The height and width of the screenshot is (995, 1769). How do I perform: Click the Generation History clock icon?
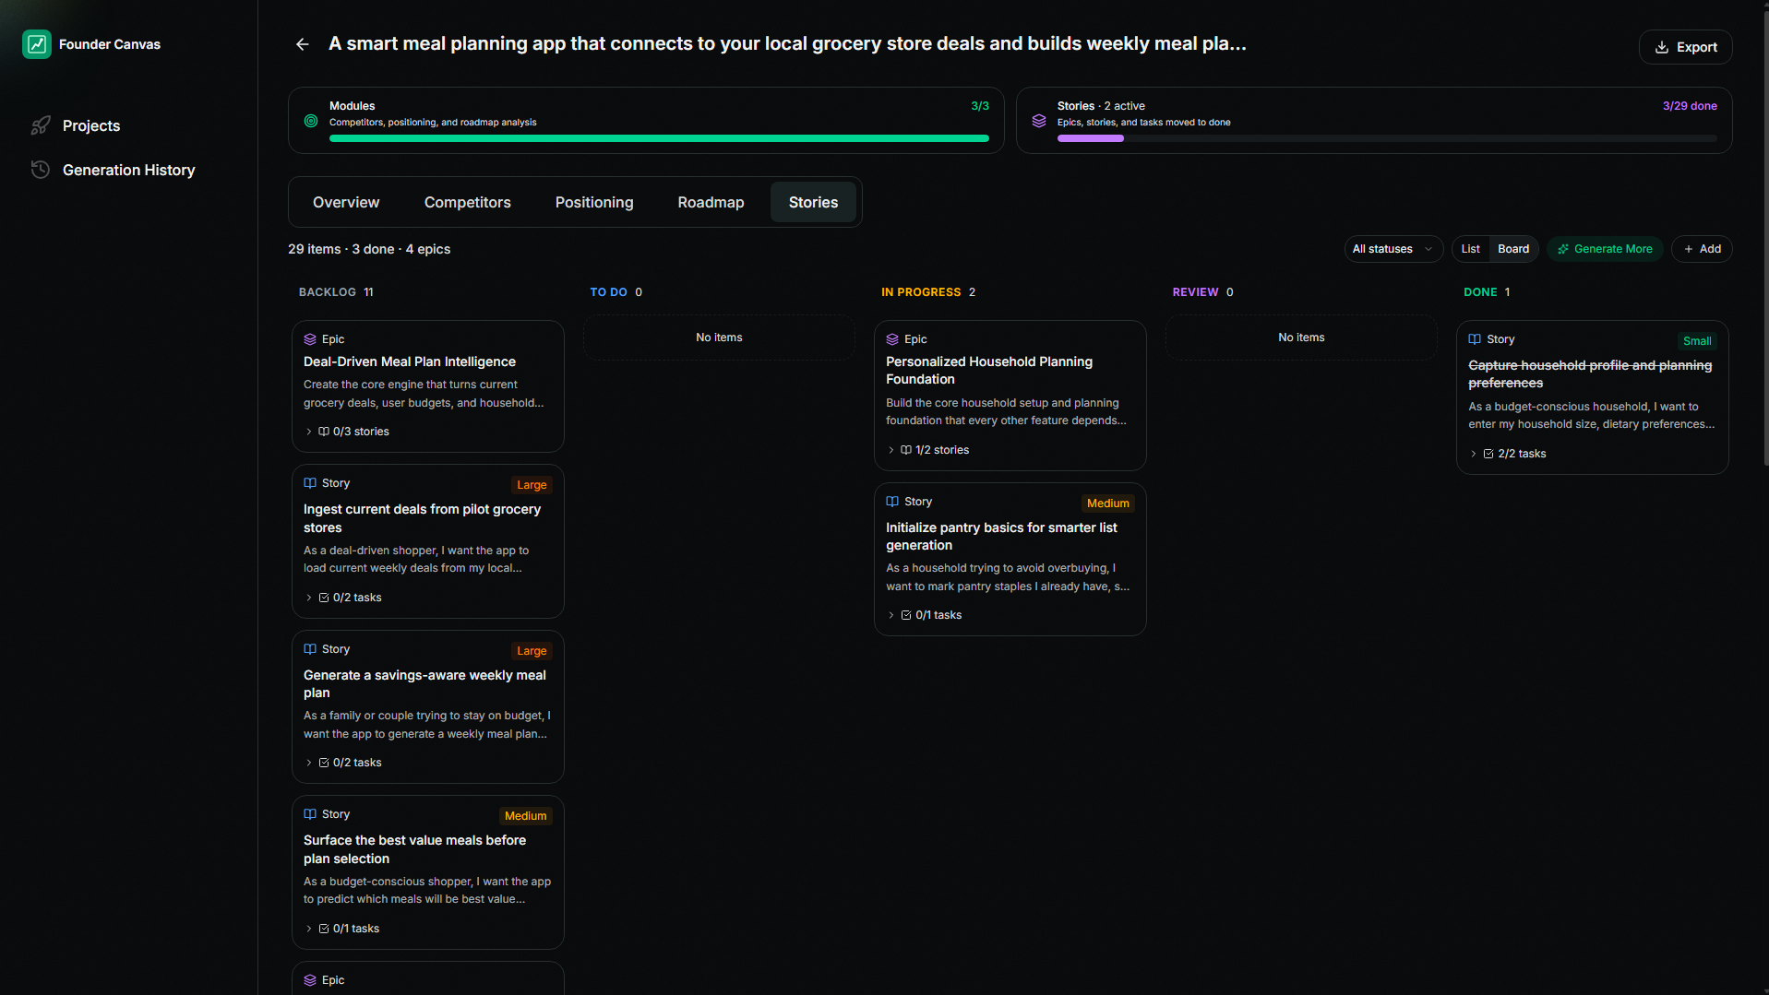[x=41, y=170]
